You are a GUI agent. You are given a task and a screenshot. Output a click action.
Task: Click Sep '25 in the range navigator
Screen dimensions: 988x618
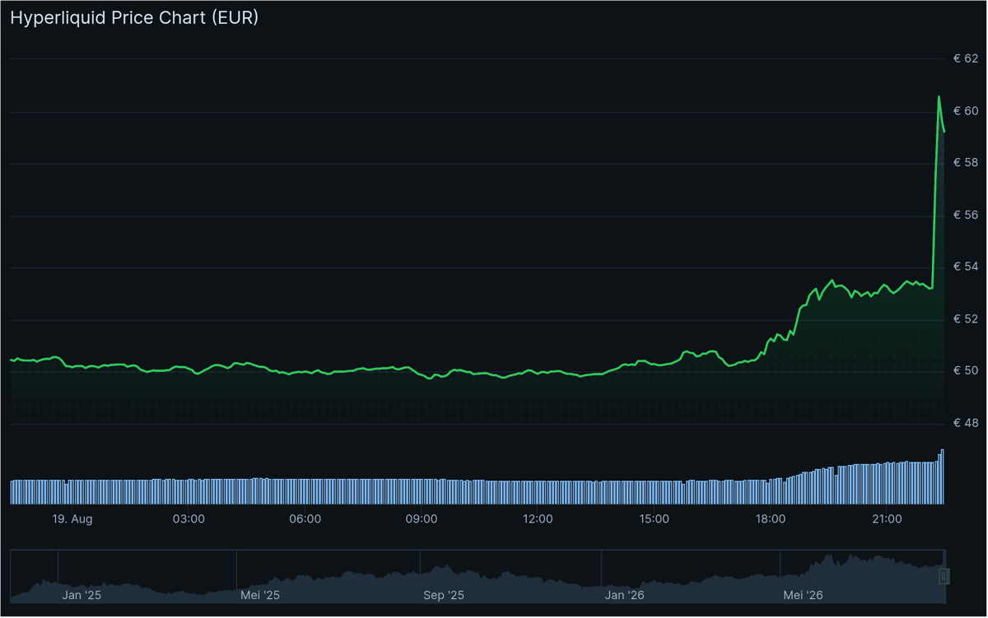(444, 595)
